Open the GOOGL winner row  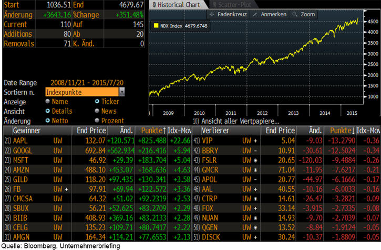[x=97, y=150]
